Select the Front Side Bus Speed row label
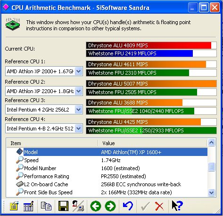223x216 pixels. [48, 192]
